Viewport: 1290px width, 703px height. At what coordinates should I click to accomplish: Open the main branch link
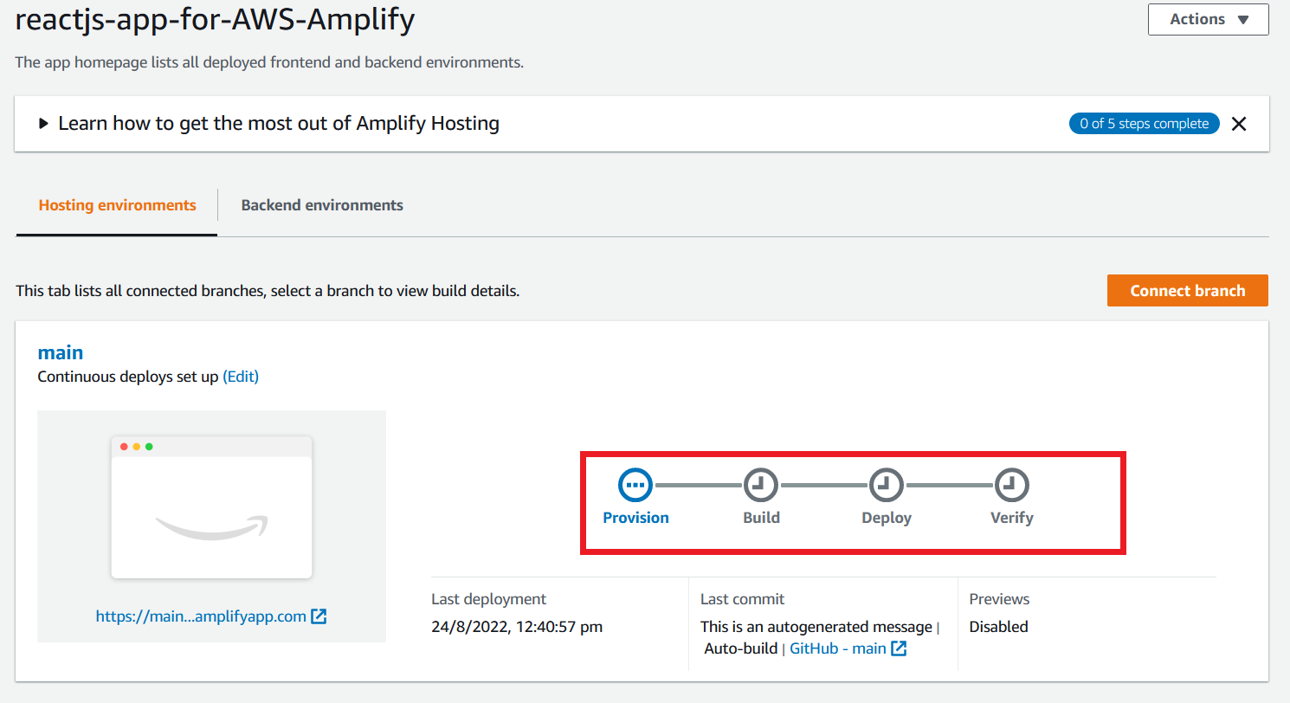click(x=61, y=352)
